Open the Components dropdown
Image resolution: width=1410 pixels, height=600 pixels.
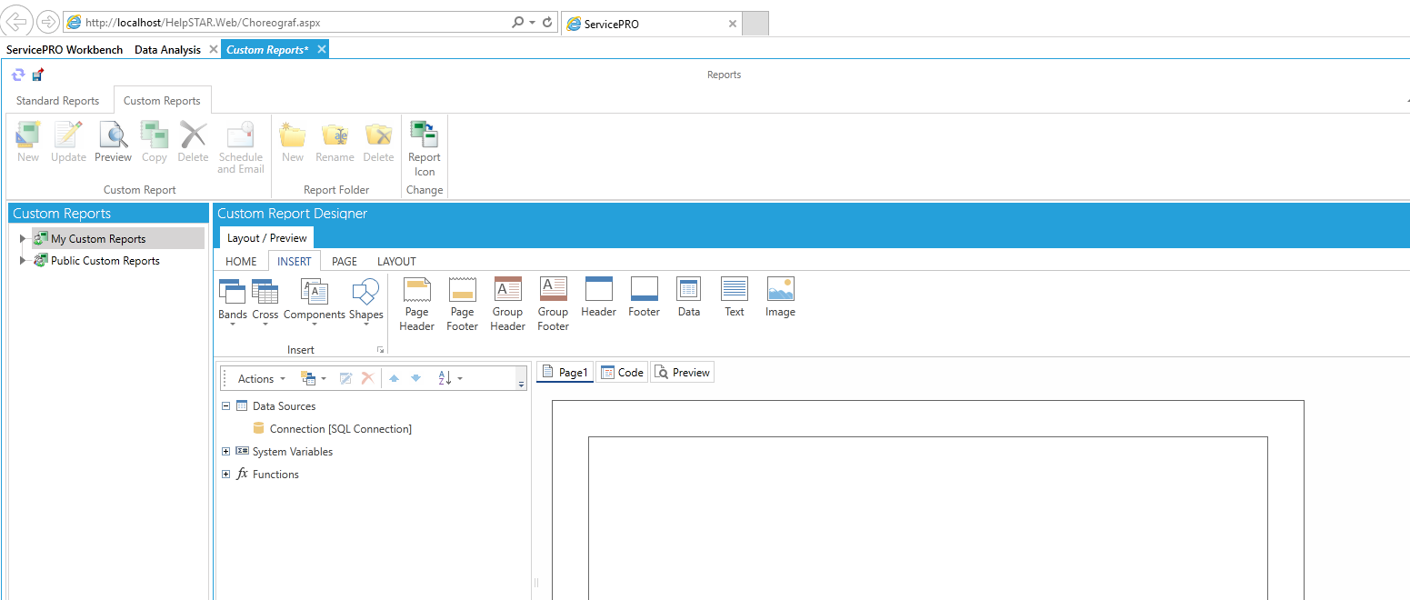click(315, 304)
